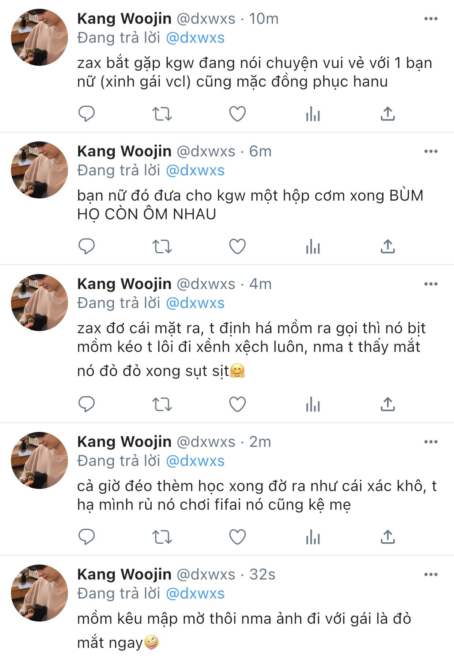Retweet the tweet posted 4m ago
The width and height of the screenshot is (454, 661).
point(162,404)
